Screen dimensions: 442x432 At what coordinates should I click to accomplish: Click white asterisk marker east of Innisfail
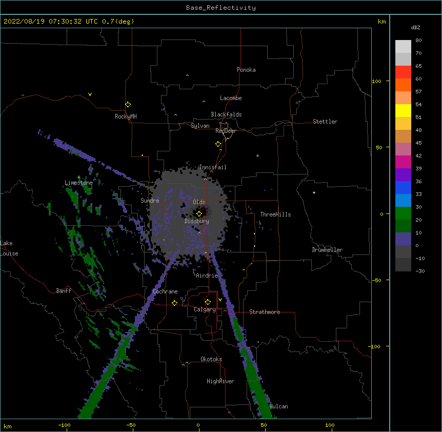tap(257, 156)
